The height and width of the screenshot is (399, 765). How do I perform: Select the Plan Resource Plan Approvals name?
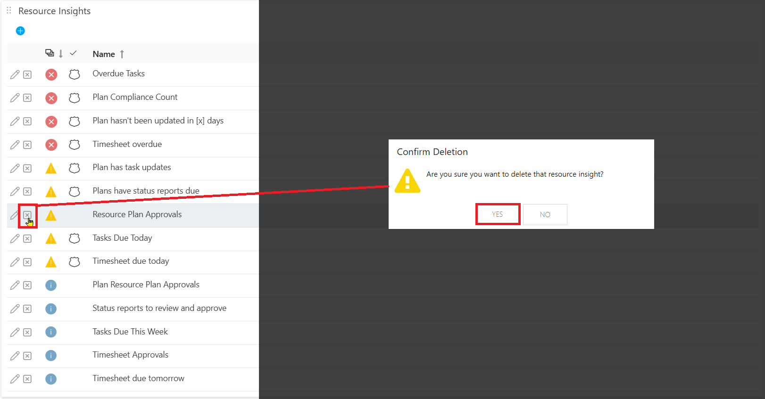(x=146, y=285)
